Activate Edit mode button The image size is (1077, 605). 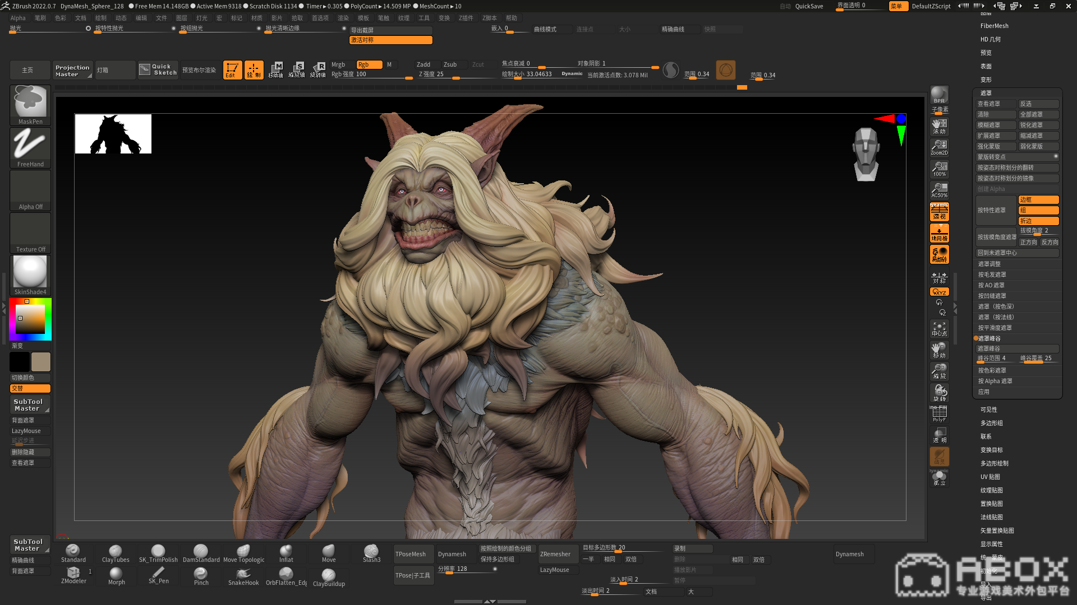[232, 70]
